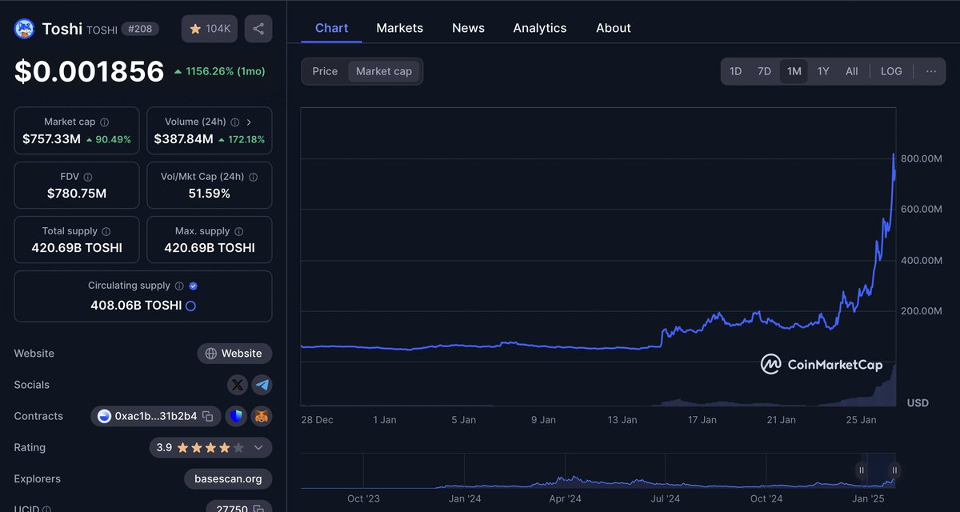Viewport: 960px width, 512px height.
Task: Click the Toshi coin logo icon
Action: tap(24, 29)
